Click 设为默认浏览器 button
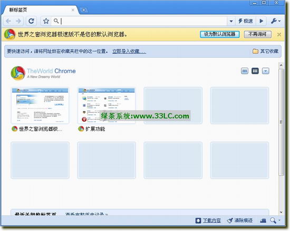The height and width of the screenshot is (231, 290). tap(219, 34)
